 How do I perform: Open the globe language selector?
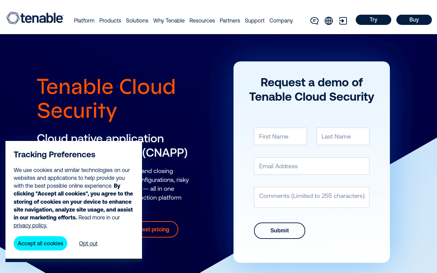[x=329, y=21]
